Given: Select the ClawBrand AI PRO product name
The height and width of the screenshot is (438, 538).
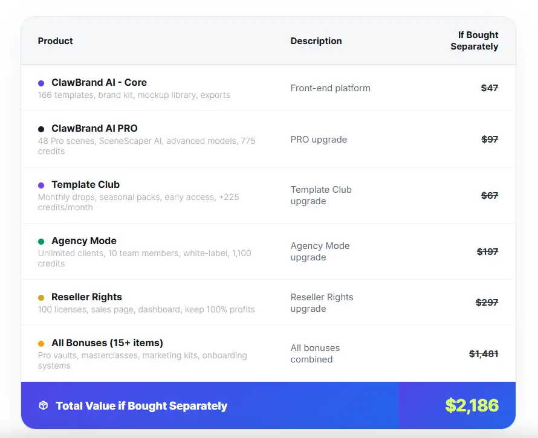Looking at the screenshot, I should click(94, 129).
